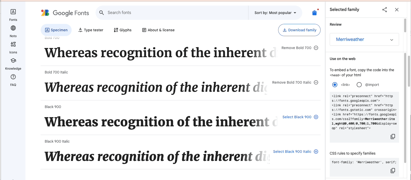Select the link embed option
The height and width of the screenshot is (180, 411).
pyautogui.click(x=335, y=84)
